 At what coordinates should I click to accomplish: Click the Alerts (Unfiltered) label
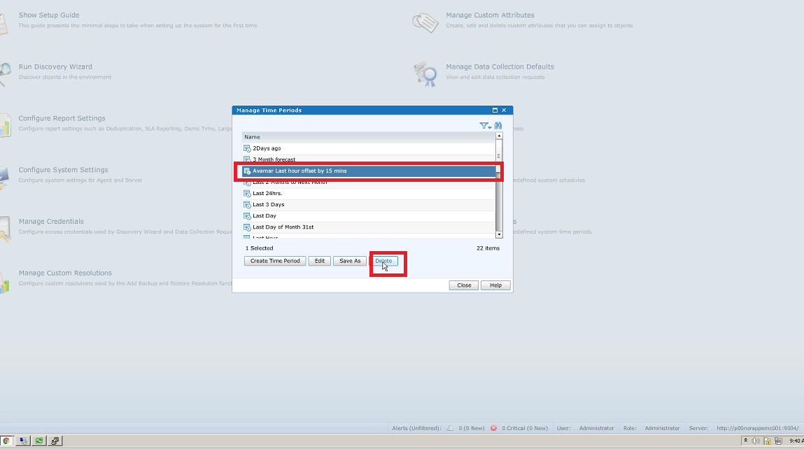tap(416, 428)
